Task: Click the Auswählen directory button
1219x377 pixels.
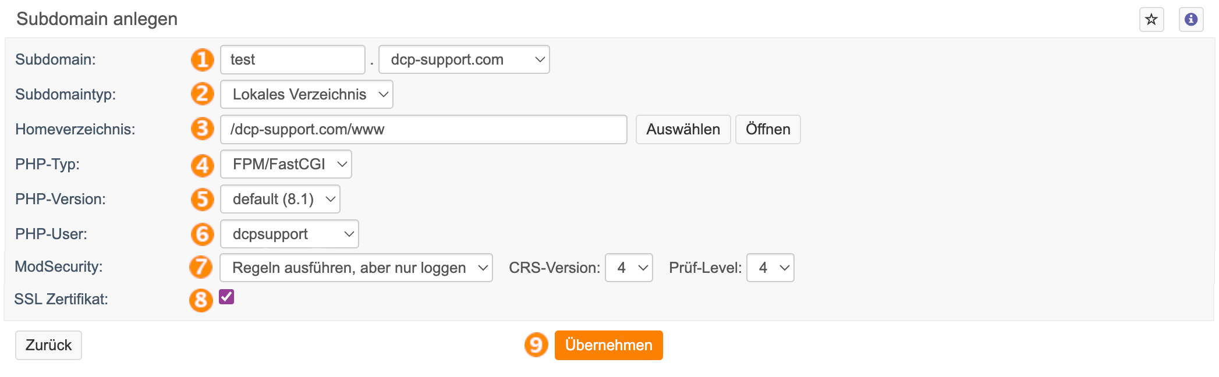Action: point(683,129)
